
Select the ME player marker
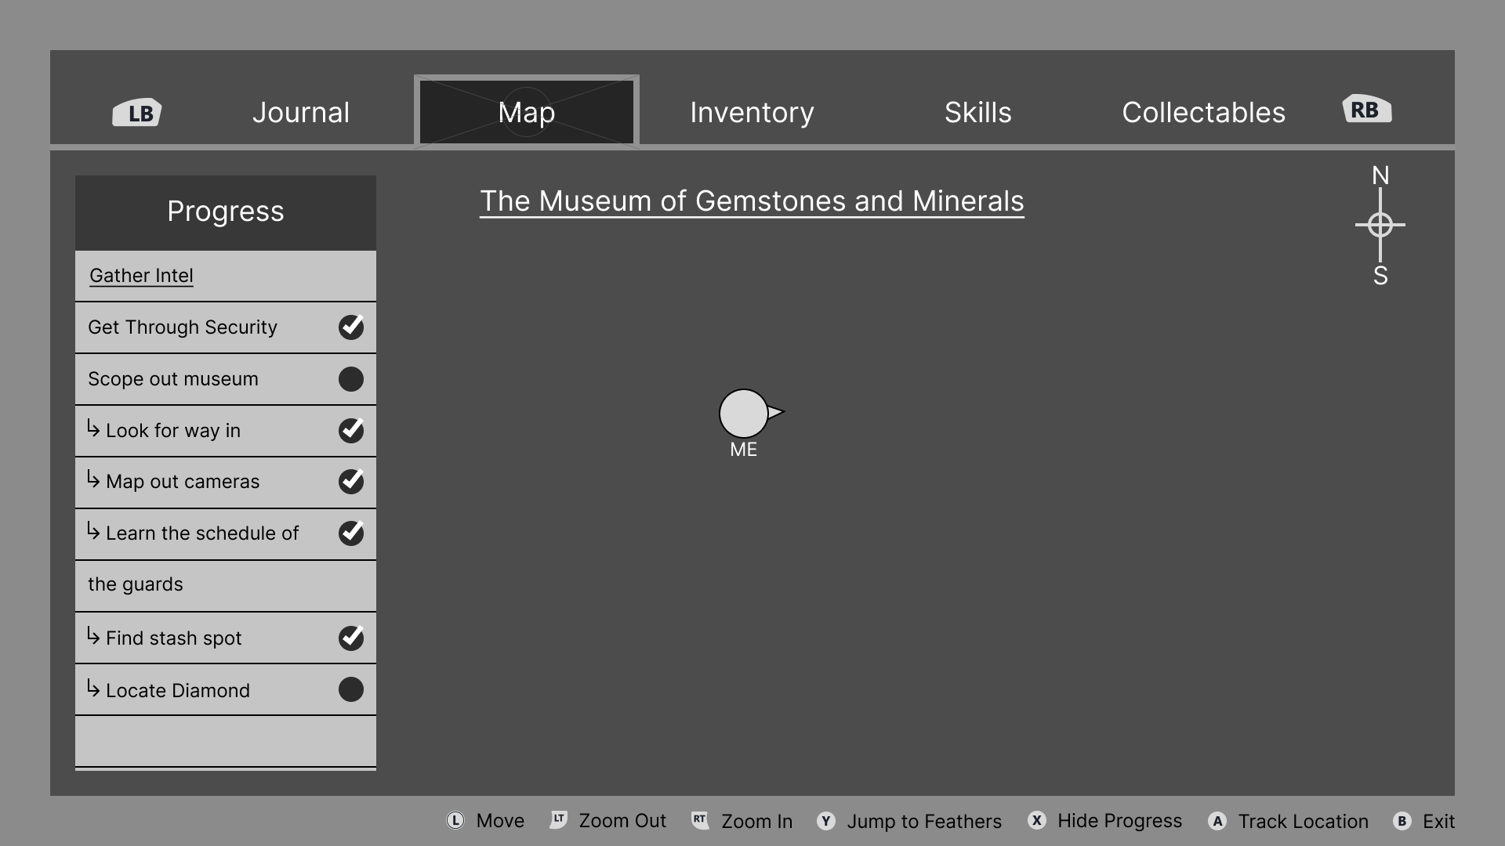[x=744, y=414]
